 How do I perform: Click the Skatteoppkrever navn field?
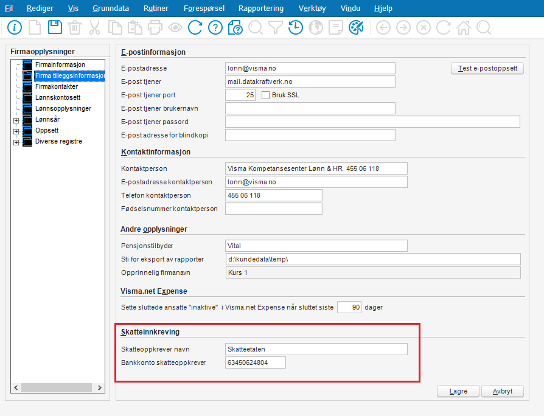point(316,349)
